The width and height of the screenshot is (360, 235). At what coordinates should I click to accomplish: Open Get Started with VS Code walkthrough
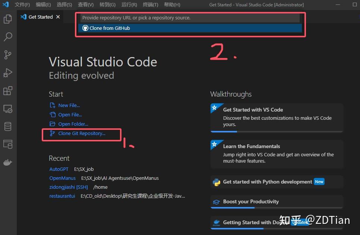coord(277,117)
